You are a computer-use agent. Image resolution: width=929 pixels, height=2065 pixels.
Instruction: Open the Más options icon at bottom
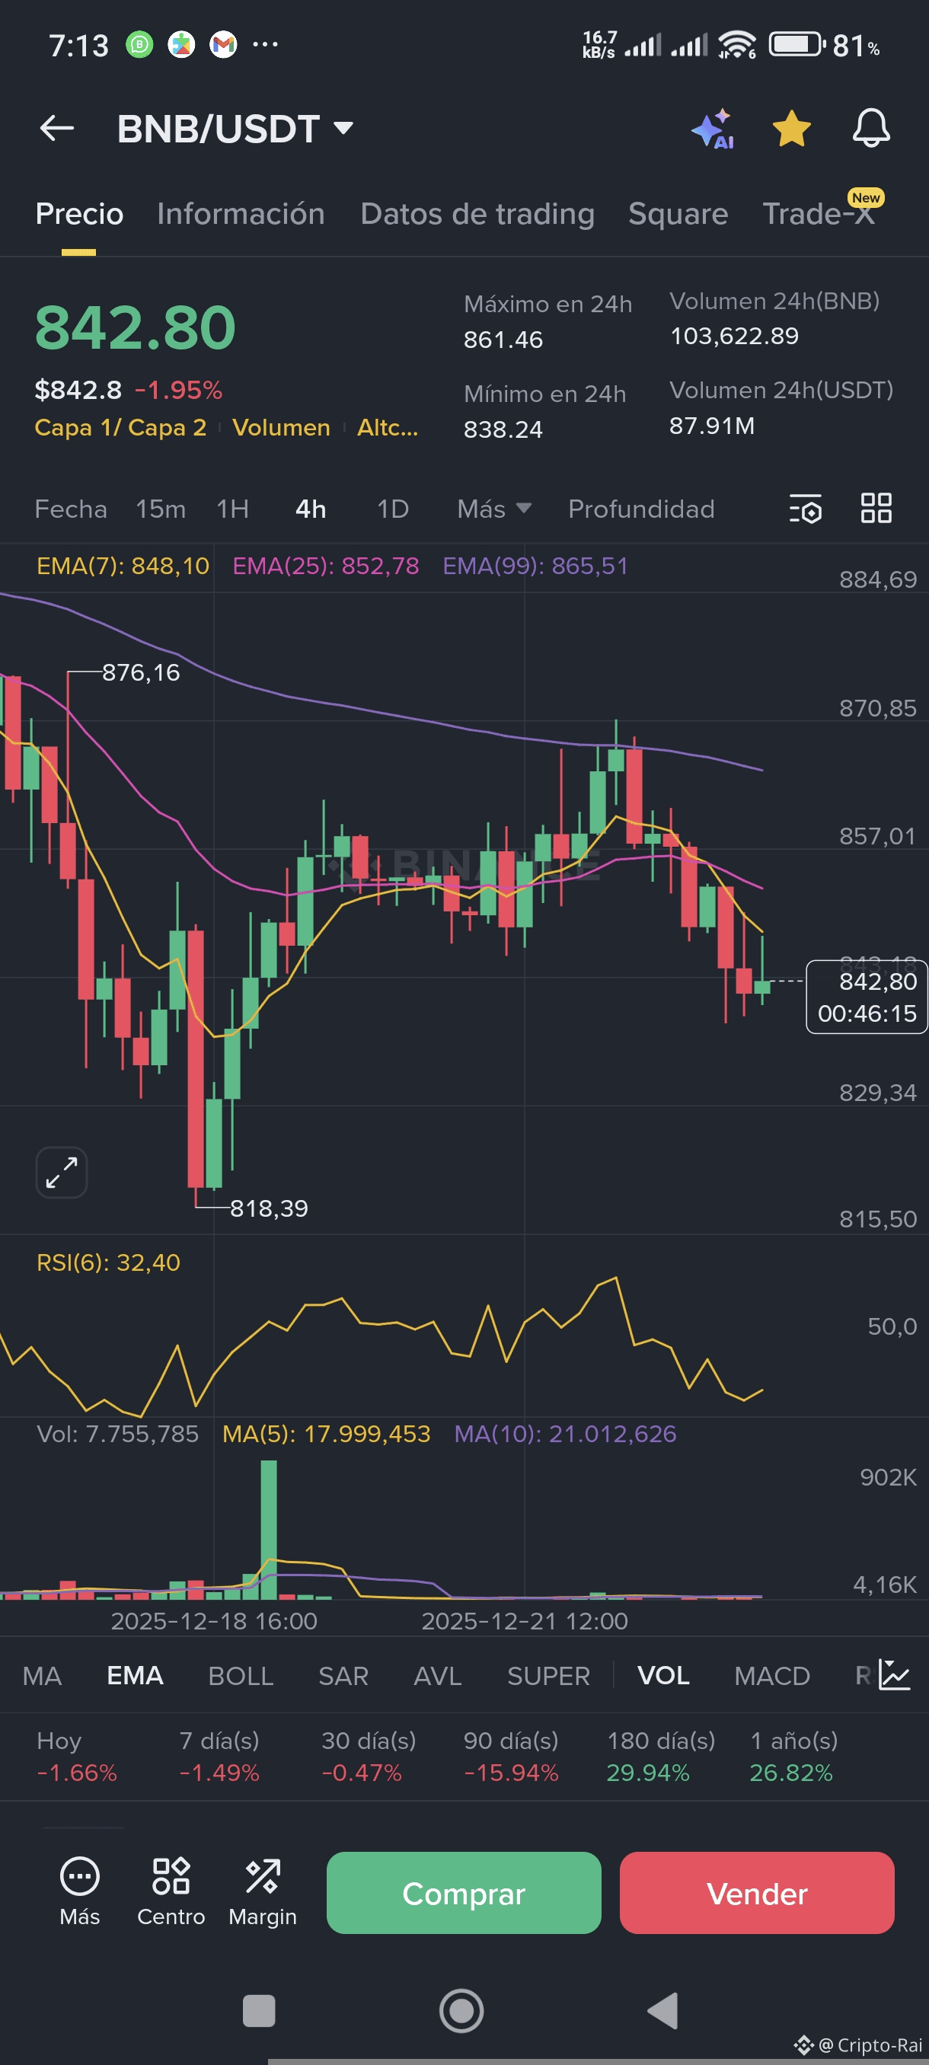79,1892
